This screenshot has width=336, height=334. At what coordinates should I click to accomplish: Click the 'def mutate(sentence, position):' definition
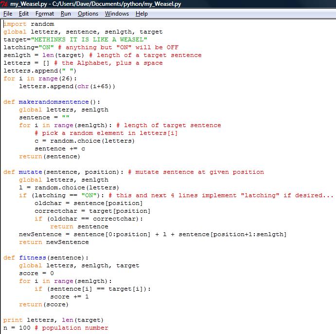[63, 172]
